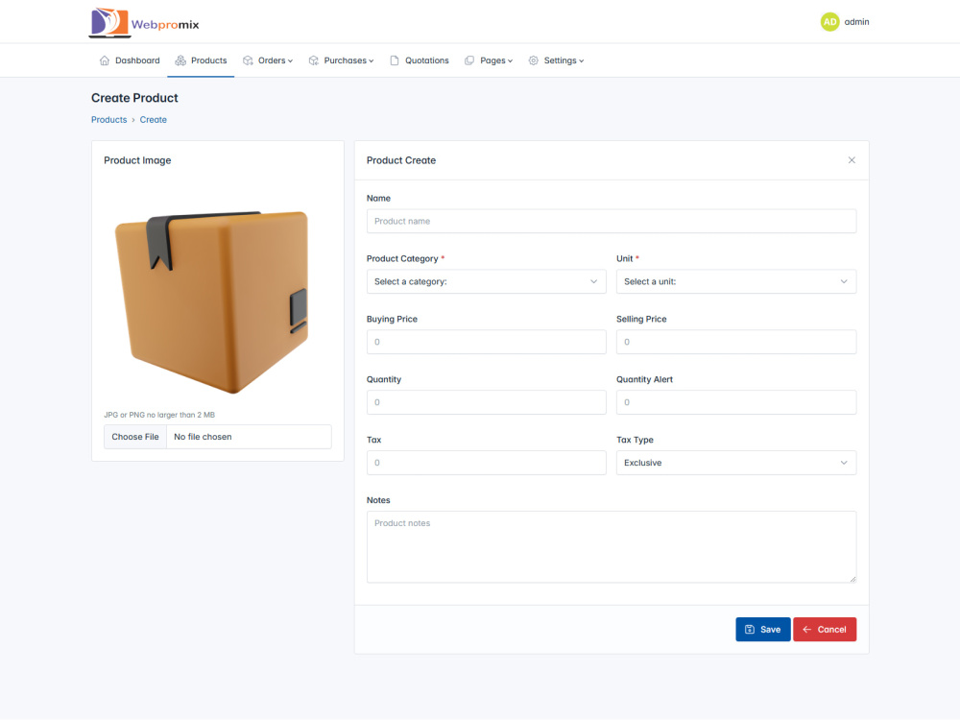Click the Pages copy icon

[x=469, y=60]
